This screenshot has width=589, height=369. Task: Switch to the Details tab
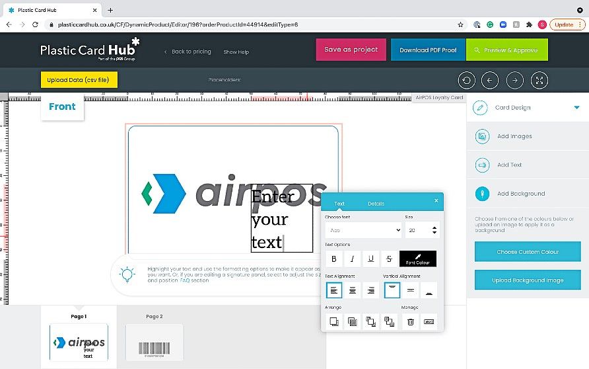click(376, 204)
